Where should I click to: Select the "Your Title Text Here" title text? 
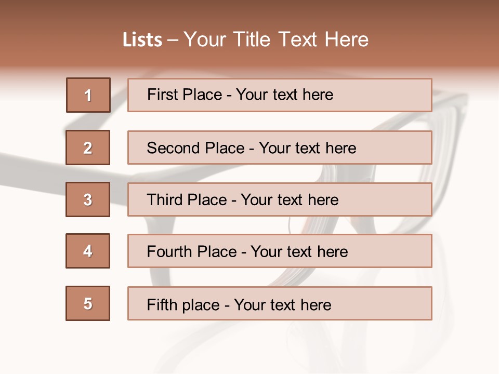pos(276,39)
